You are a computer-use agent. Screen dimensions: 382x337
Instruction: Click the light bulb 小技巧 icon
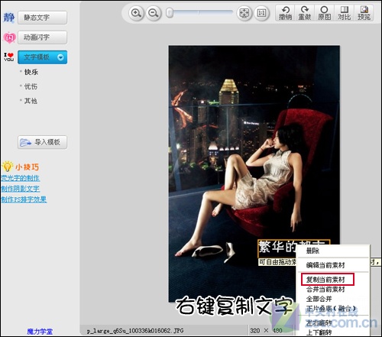(7, 167)
